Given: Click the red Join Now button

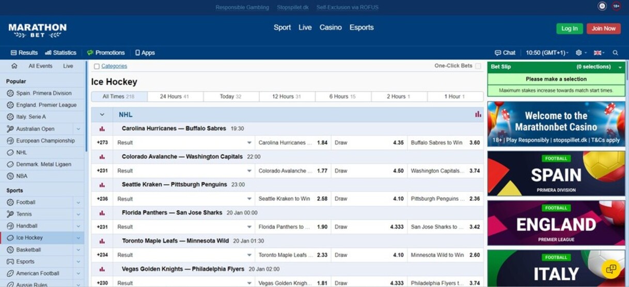Looking at the screenshot, I should 604,28.
